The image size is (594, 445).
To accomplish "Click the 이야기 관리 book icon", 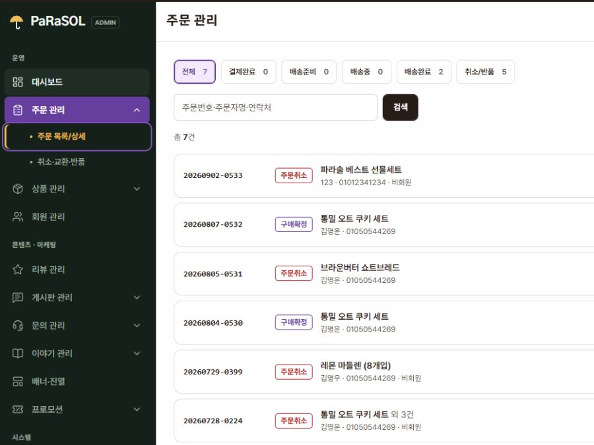I will tap(18, 353).
